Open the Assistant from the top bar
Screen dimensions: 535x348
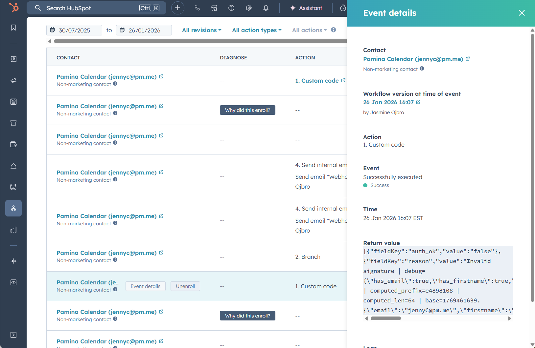[x=306, y=8]
